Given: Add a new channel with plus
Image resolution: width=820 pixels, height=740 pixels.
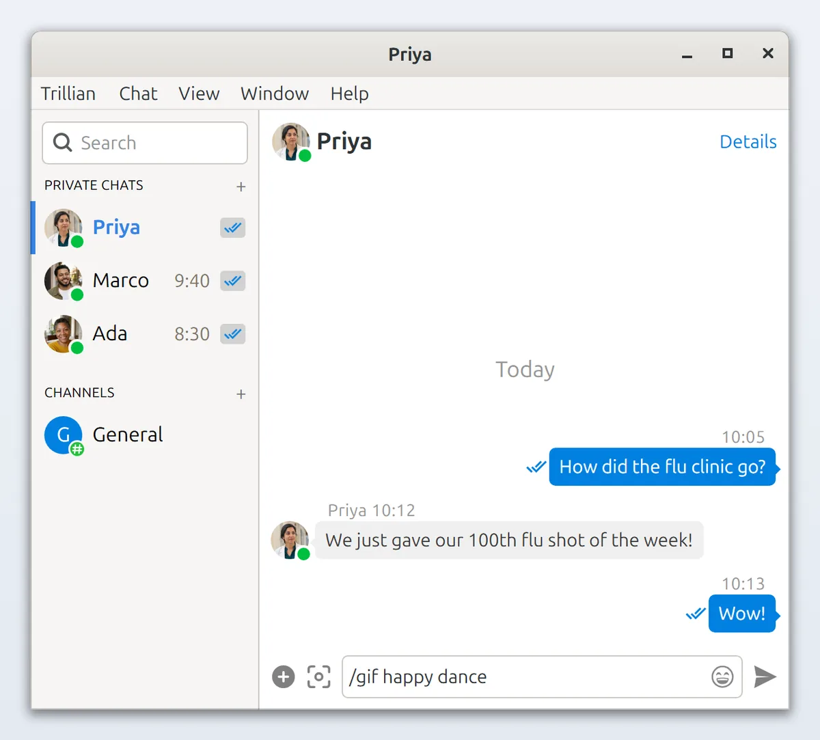Looking at the screenshot, I should 241,394.
